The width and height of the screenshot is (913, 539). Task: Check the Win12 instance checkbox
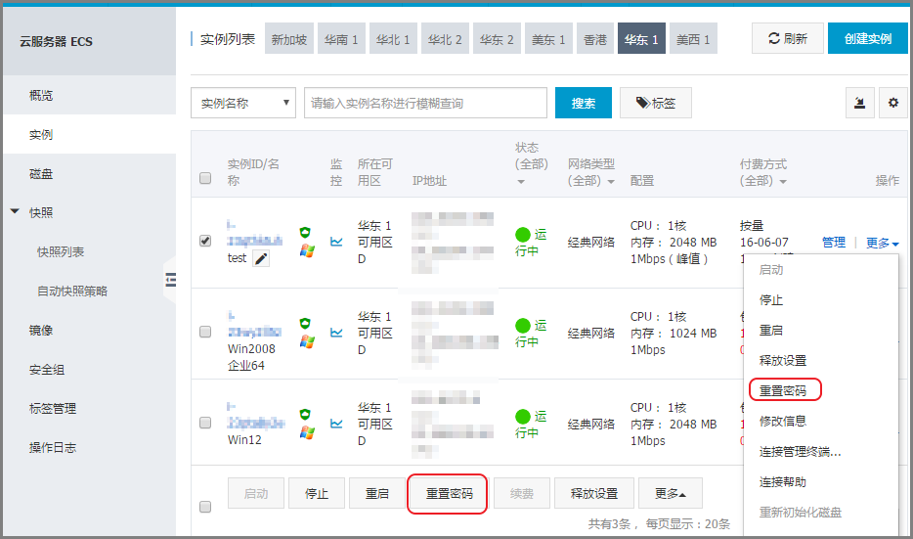click(205, 423)
